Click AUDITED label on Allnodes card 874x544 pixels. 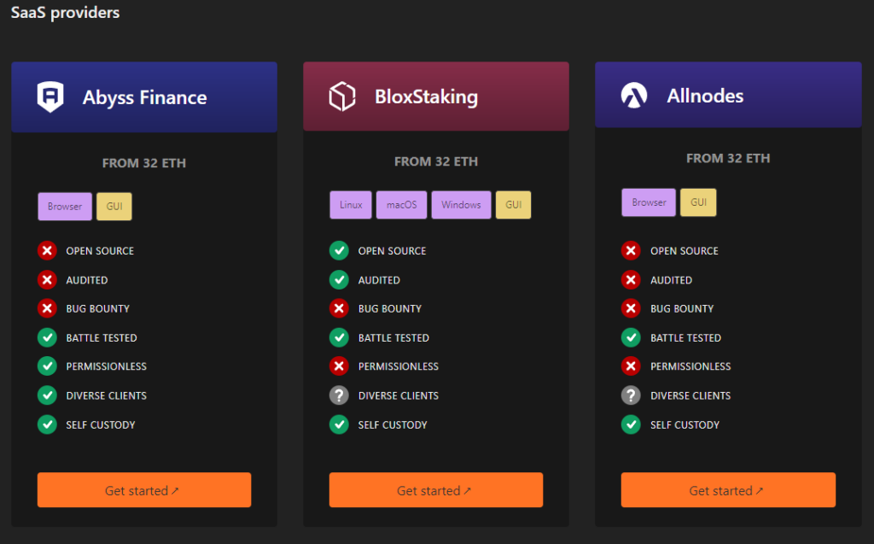tap(671, 280)
